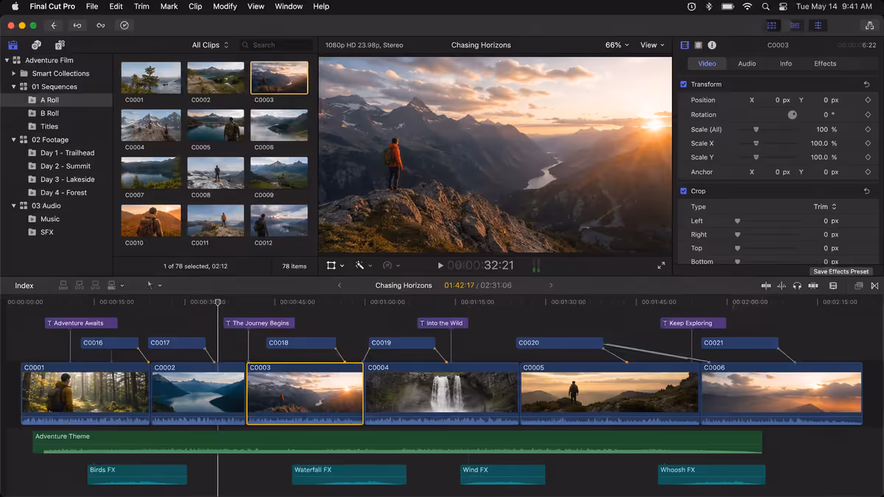Click the Rotation dial control
This screenshot has width=884, height=497.
pos(793,115)
